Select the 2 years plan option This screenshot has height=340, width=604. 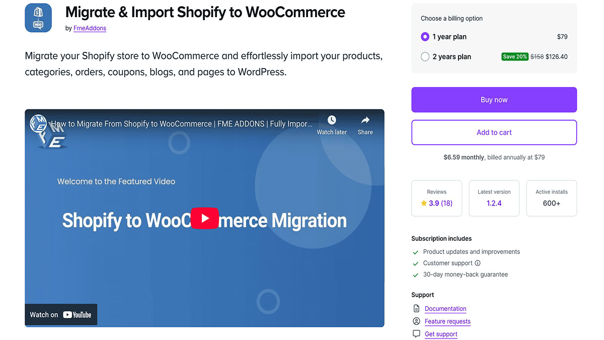click(x=425, y=57)
